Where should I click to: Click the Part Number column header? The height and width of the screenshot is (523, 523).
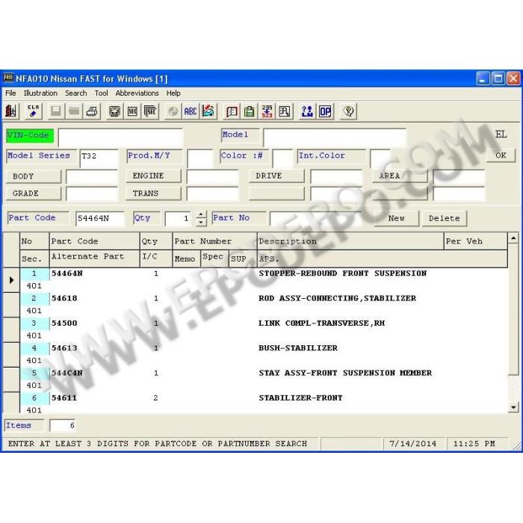click(x=215, y=241)
